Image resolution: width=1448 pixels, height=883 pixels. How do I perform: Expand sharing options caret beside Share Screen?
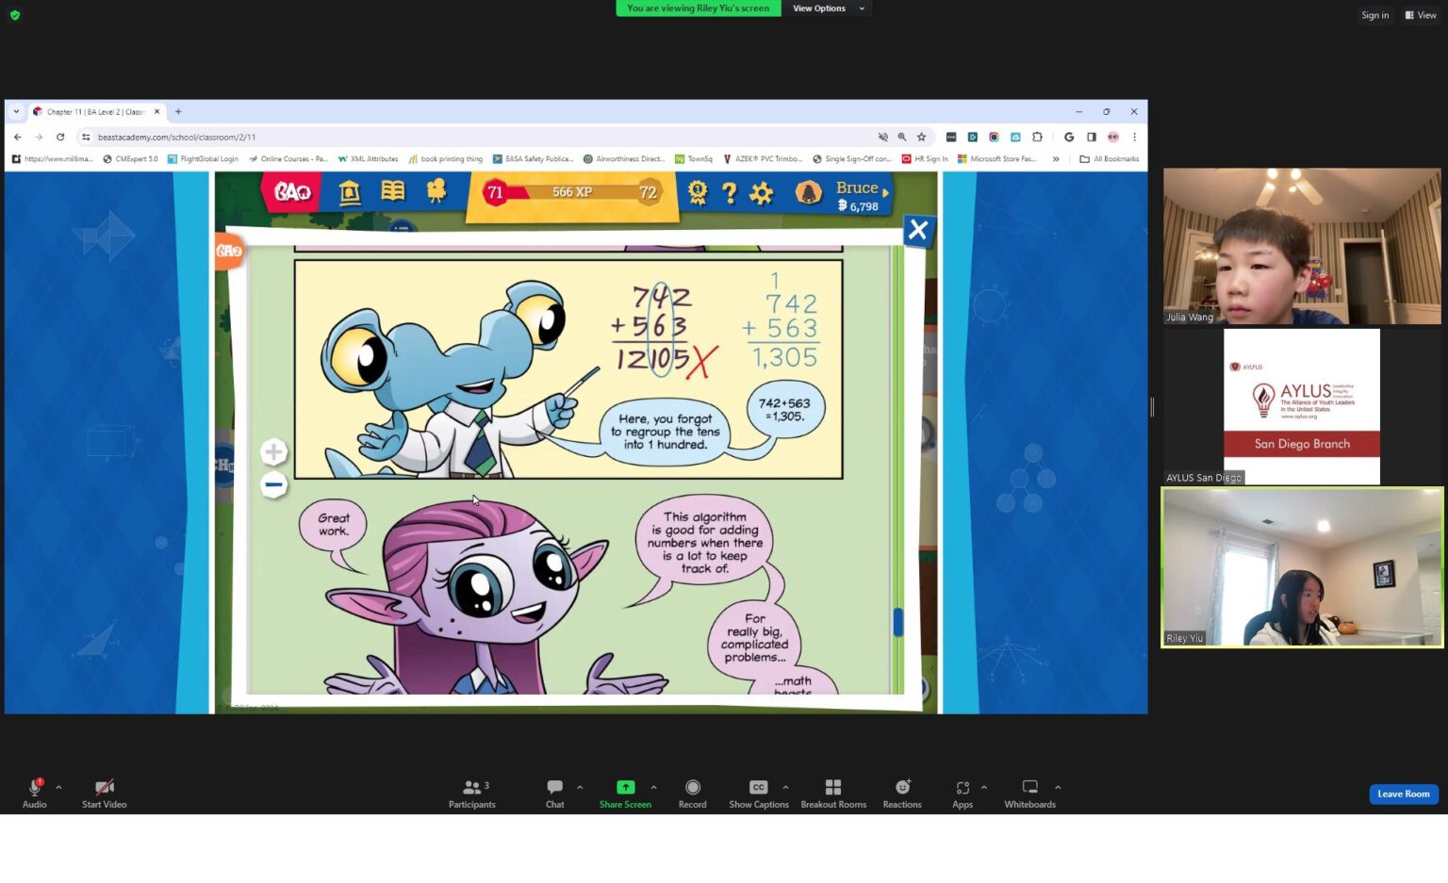653,787
